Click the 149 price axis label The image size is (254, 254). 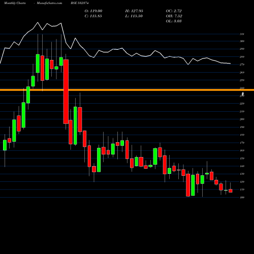tap(242, 166)
